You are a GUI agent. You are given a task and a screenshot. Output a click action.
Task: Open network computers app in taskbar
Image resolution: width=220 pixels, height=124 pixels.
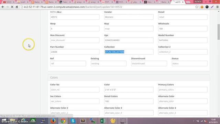click(x=43, y=121)
